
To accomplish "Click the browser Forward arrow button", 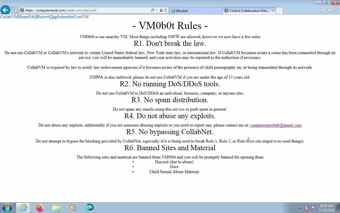I will (15, 10).
